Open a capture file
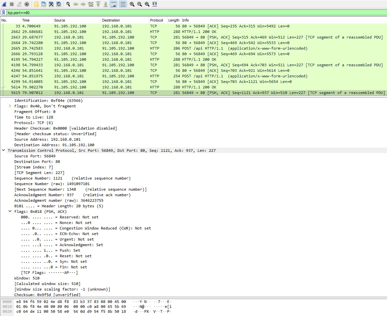The height and width of the screenshot is (316, 387). (36, 4)
